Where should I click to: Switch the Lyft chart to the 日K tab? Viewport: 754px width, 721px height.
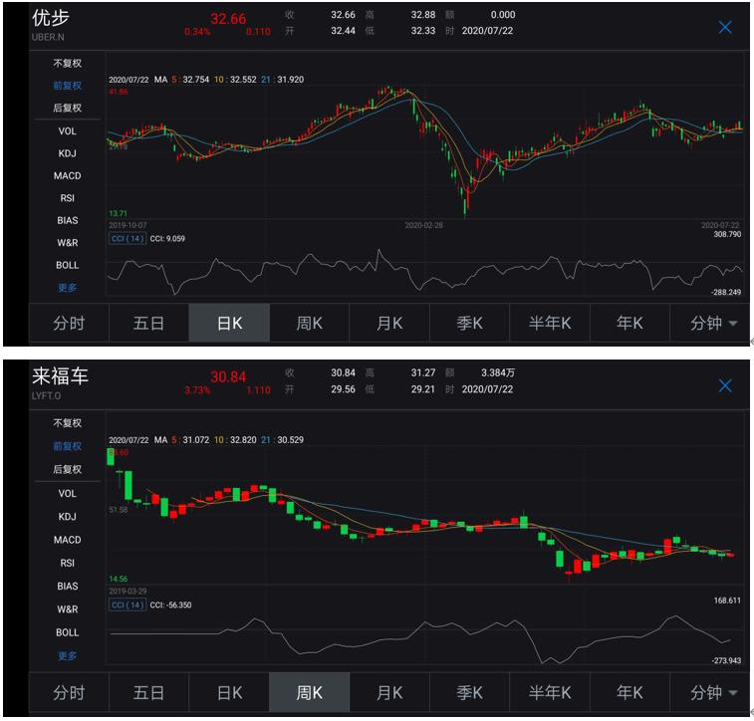tap(229, 692)
